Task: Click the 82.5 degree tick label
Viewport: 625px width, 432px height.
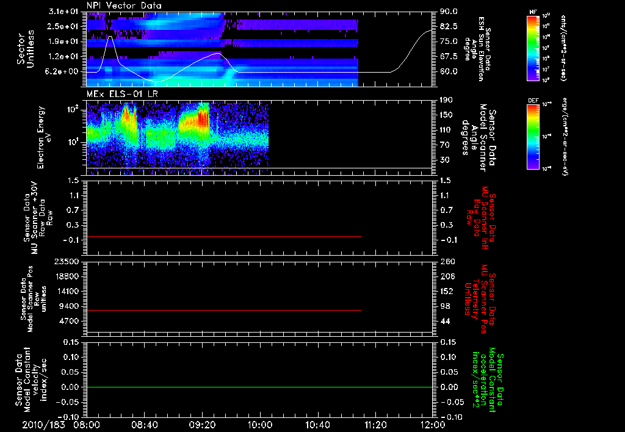Action: [x=449, y=26]
